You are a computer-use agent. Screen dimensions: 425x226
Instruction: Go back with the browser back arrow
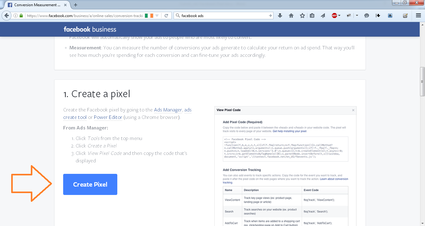coord(7,16)
